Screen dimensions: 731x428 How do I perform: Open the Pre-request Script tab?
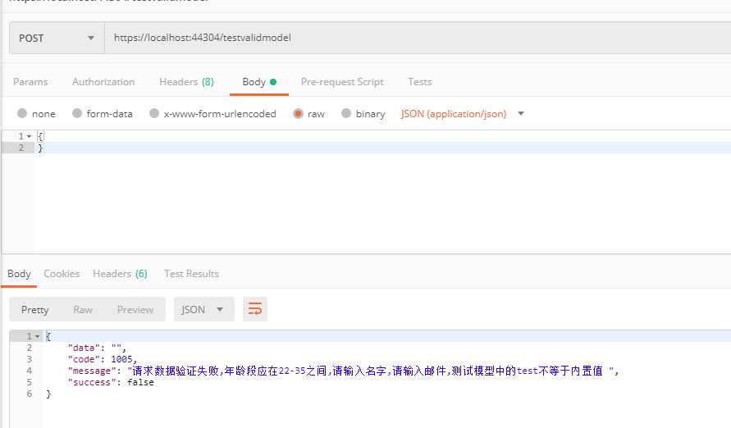point(342,82)
